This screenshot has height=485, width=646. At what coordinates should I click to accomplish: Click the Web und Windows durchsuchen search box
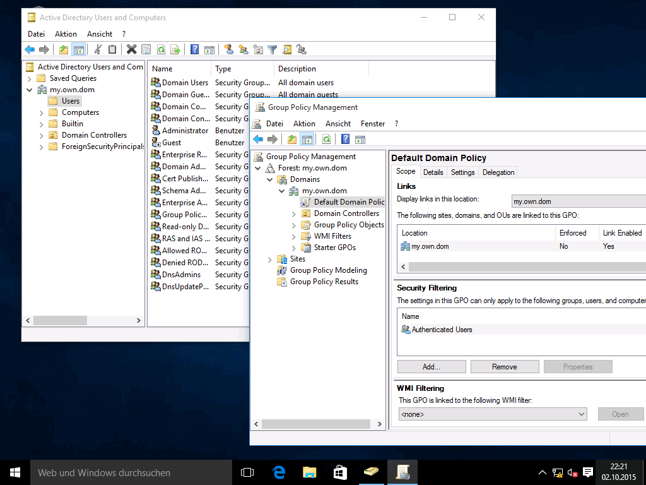[x=131, y=472]
